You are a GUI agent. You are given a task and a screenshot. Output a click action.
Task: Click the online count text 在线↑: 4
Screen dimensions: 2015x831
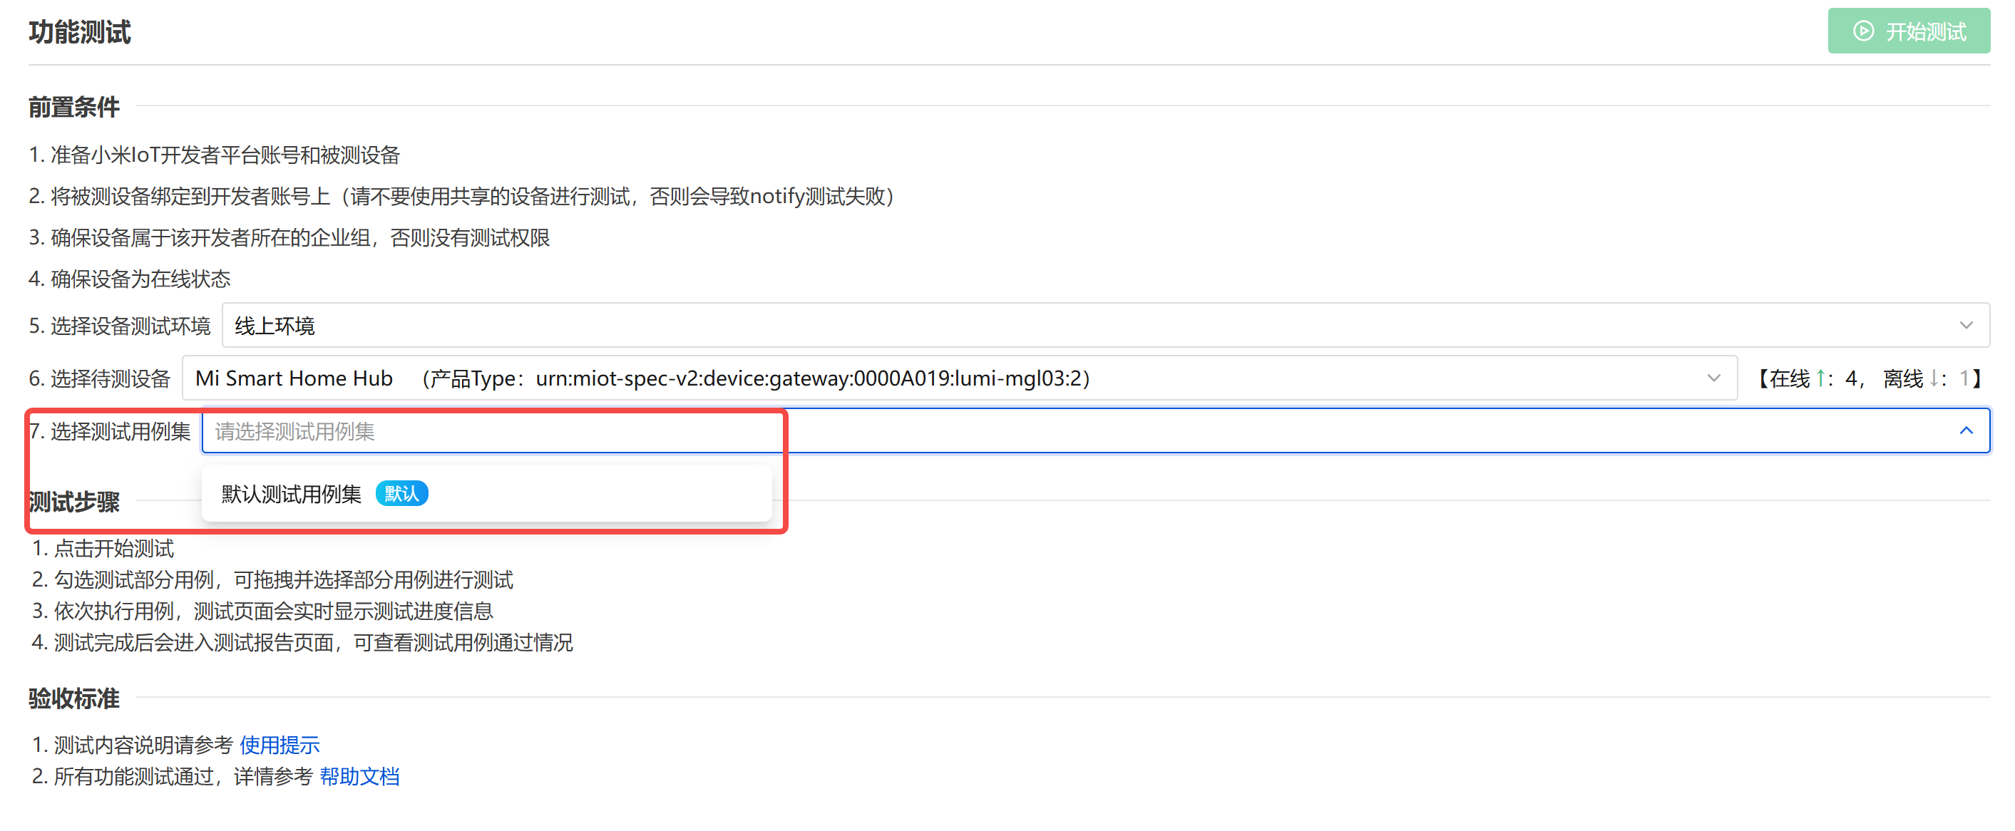tap(1814, 378)
